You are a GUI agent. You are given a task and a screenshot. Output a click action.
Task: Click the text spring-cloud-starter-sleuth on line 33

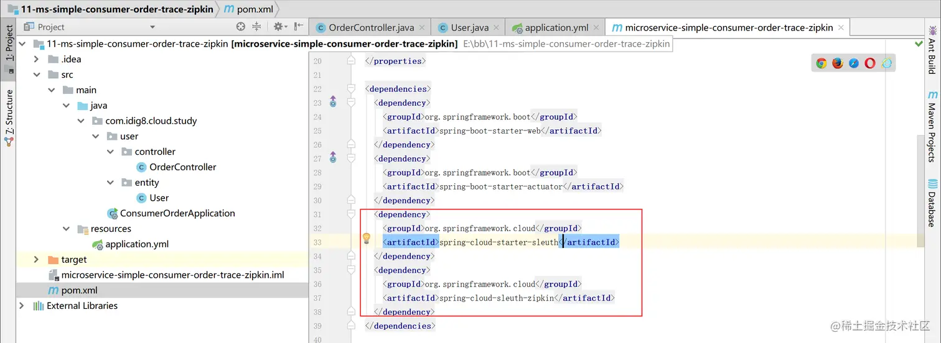coord(499,242)
